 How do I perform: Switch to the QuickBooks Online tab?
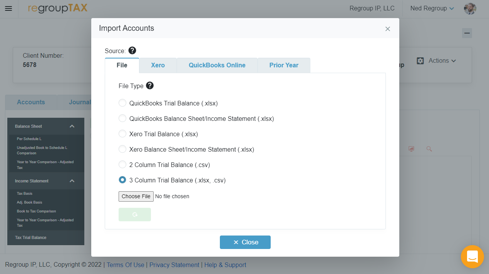point(217,65)
